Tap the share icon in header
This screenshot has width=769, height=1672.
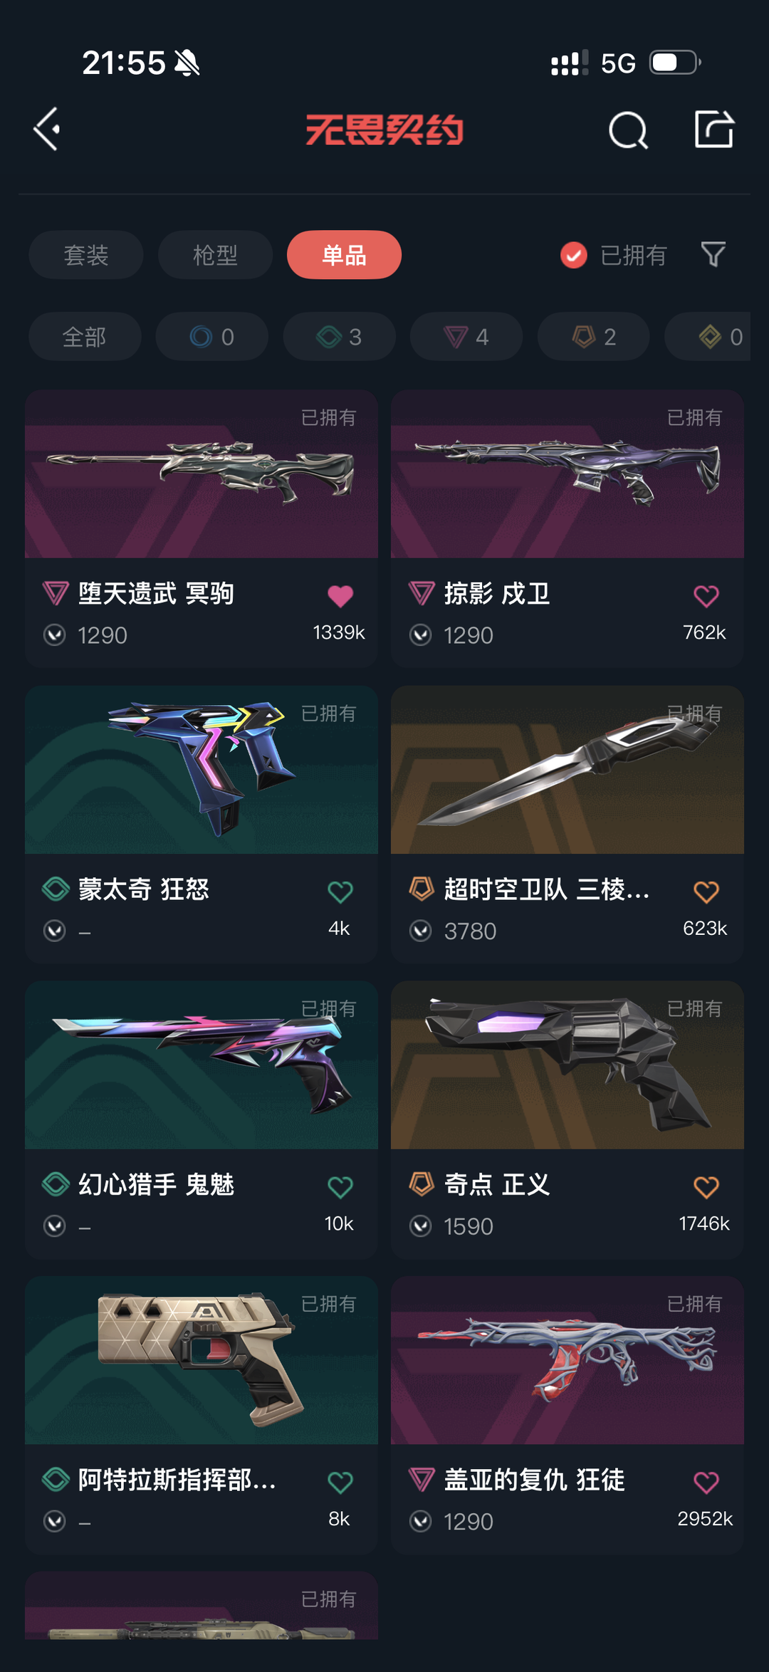click(714, 130)
